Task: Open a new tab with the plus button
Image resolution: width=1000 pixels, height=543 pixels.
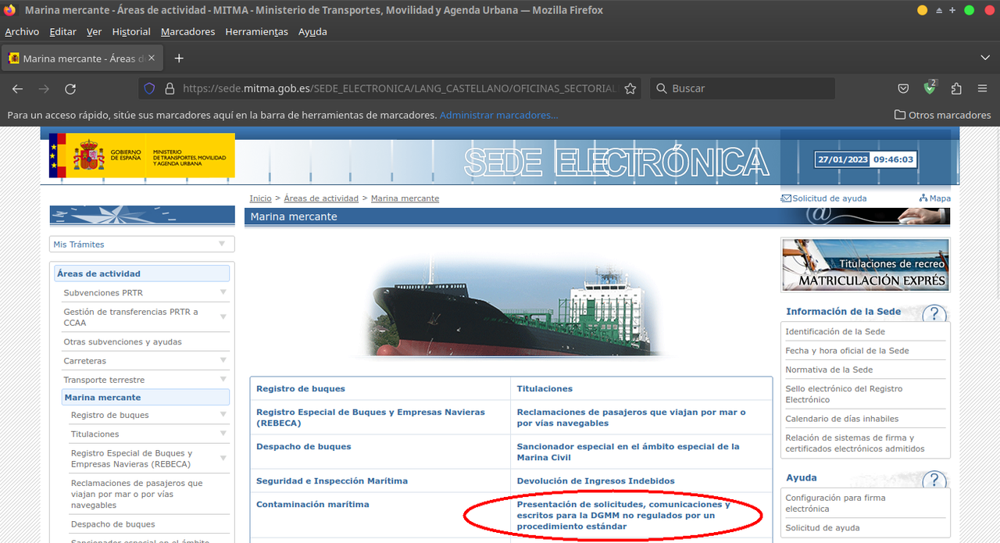Action: point(179,58)
